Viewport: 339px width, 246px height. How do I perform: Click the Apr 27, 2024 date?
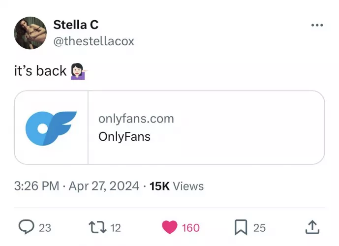[x=104, y=186]
